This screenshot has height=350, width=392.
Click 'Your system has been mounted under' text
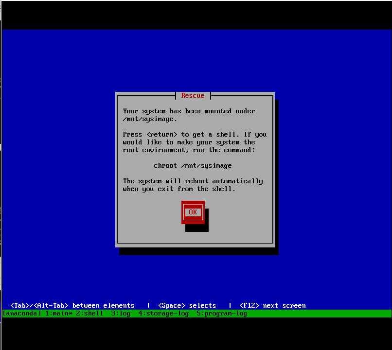click(189, 111)
